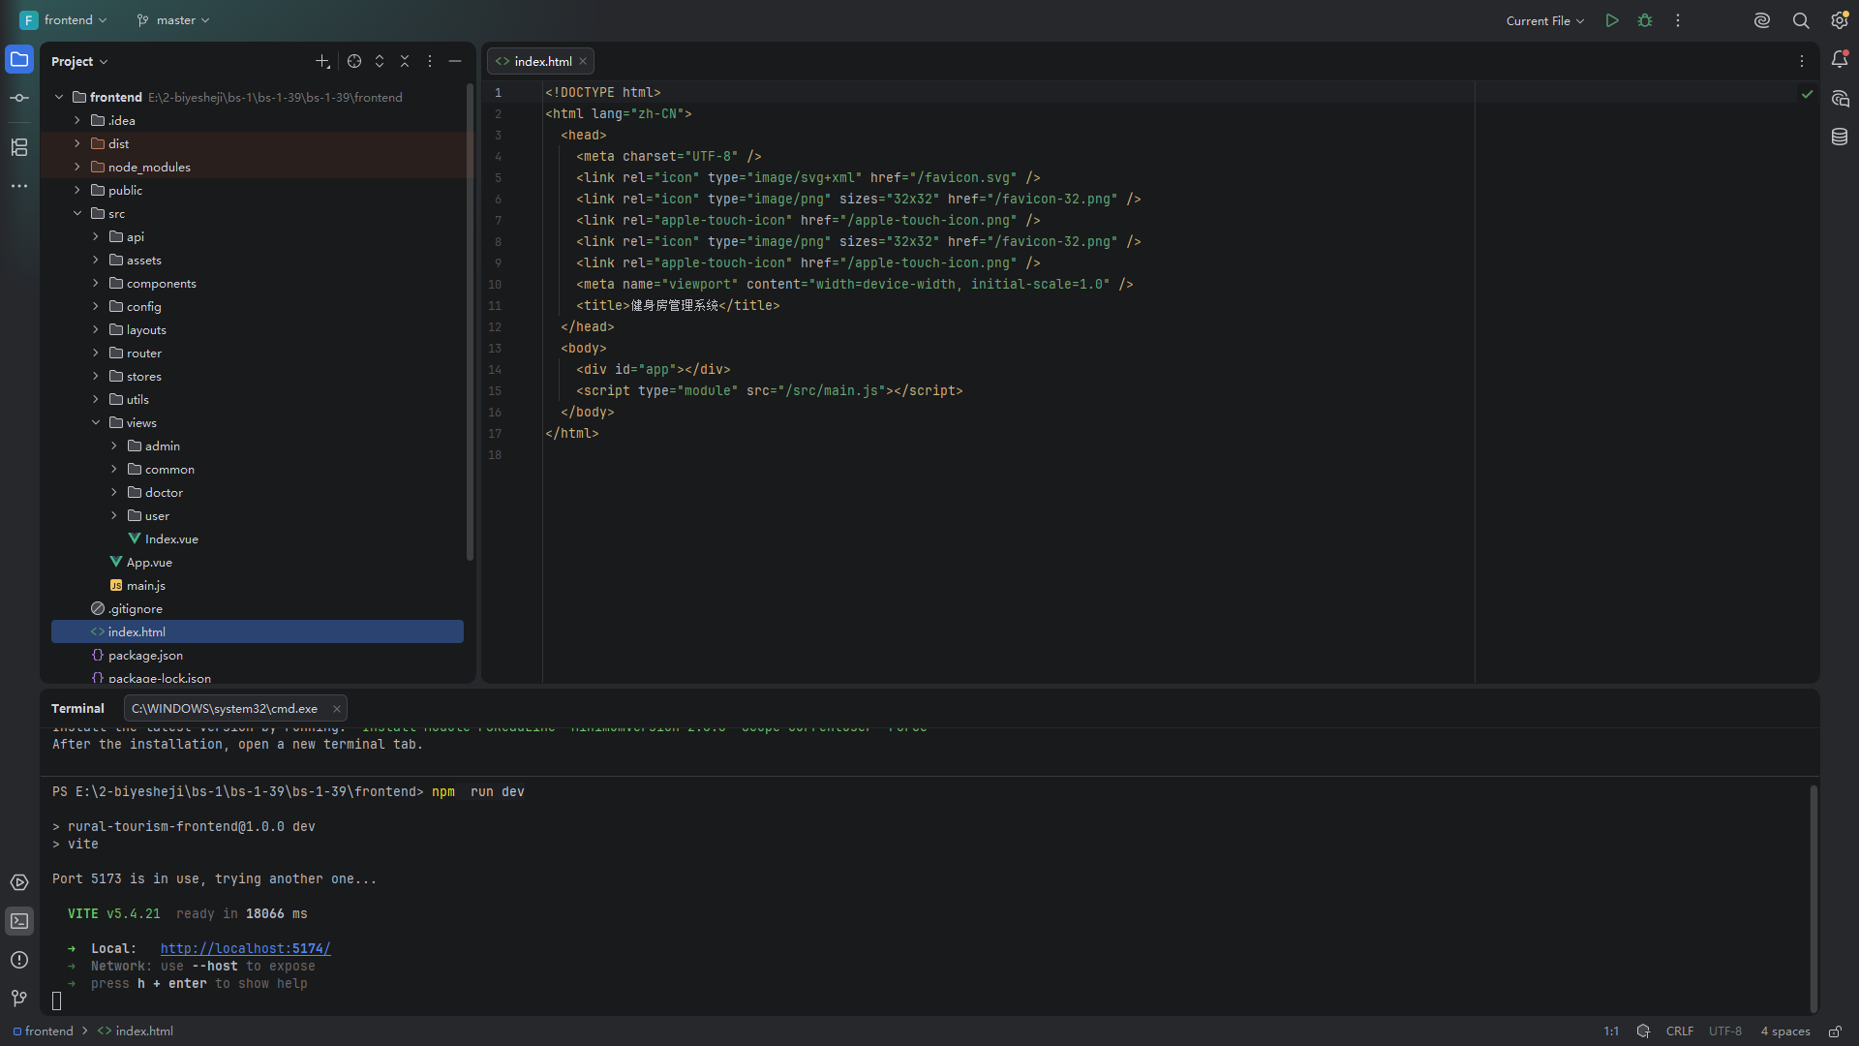Image resolution: width=1859 pixels, height=1046 pixels.
Task: Click index.html breadcrumb in status bar
Action: coord(136,1031)
